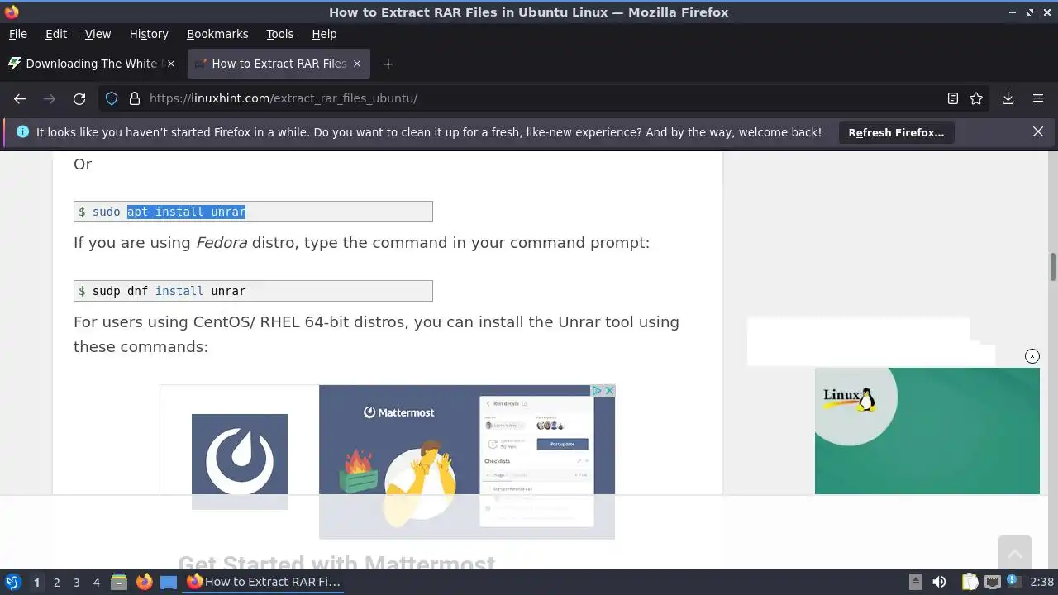Screen dimensions: 1058x595
Task: Switch to workspace 2
Action: tap(56, 582)
